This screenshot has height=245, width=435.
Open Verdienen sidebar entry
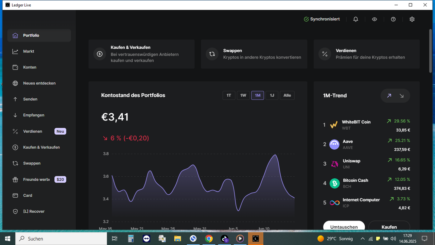pyautogui.click(x=39, y=131)
